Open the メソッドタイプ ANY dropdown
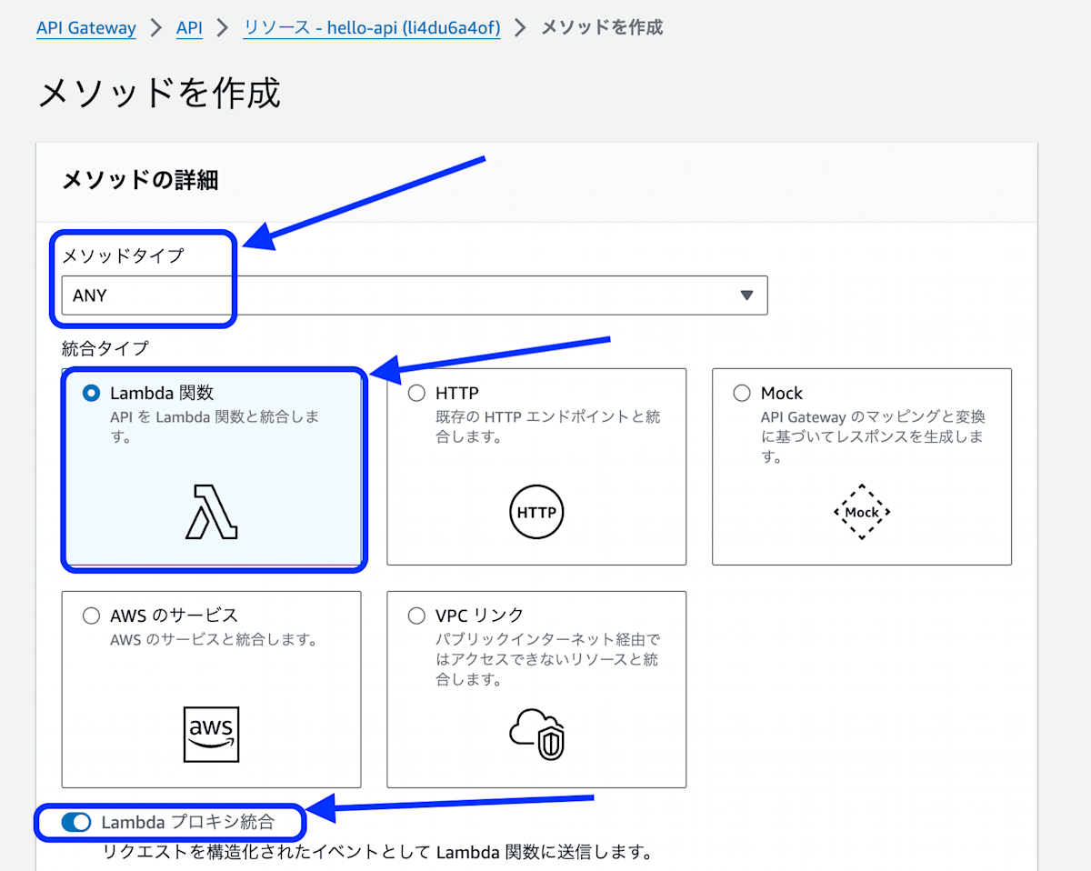This screenshot has height=871, width=1091. click(x=415, y=295)
